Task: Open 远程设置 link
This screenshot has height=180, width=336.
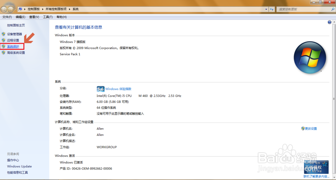Action: click(x=13, y=40)
